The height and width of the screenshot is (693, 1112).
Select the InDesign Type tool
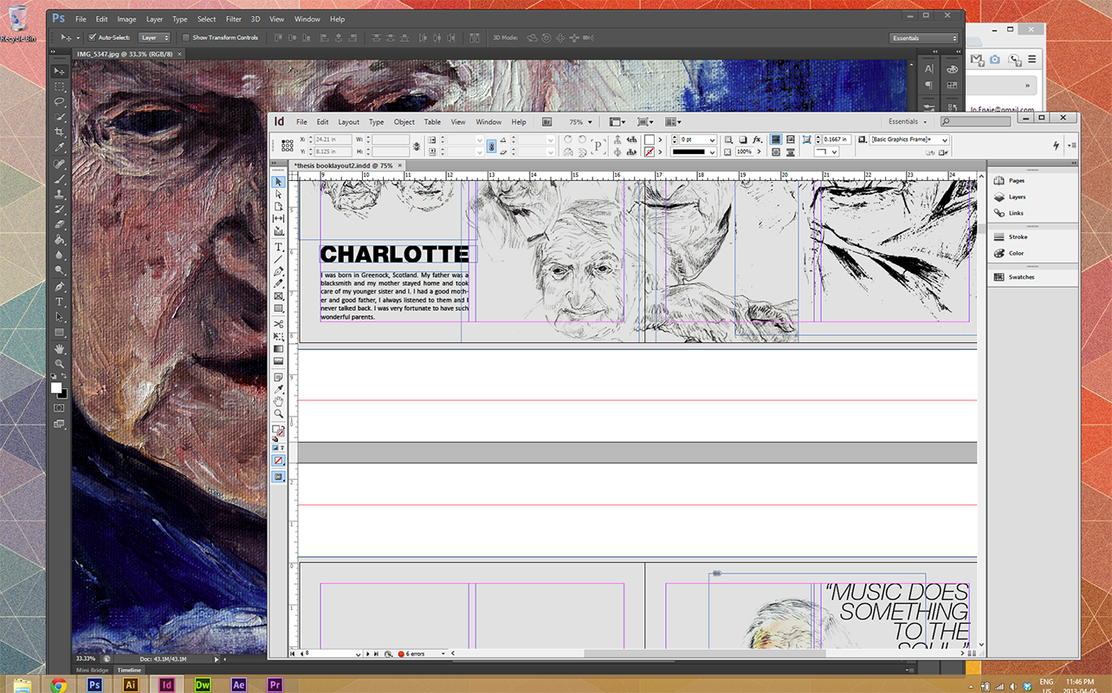pos(279,247)
